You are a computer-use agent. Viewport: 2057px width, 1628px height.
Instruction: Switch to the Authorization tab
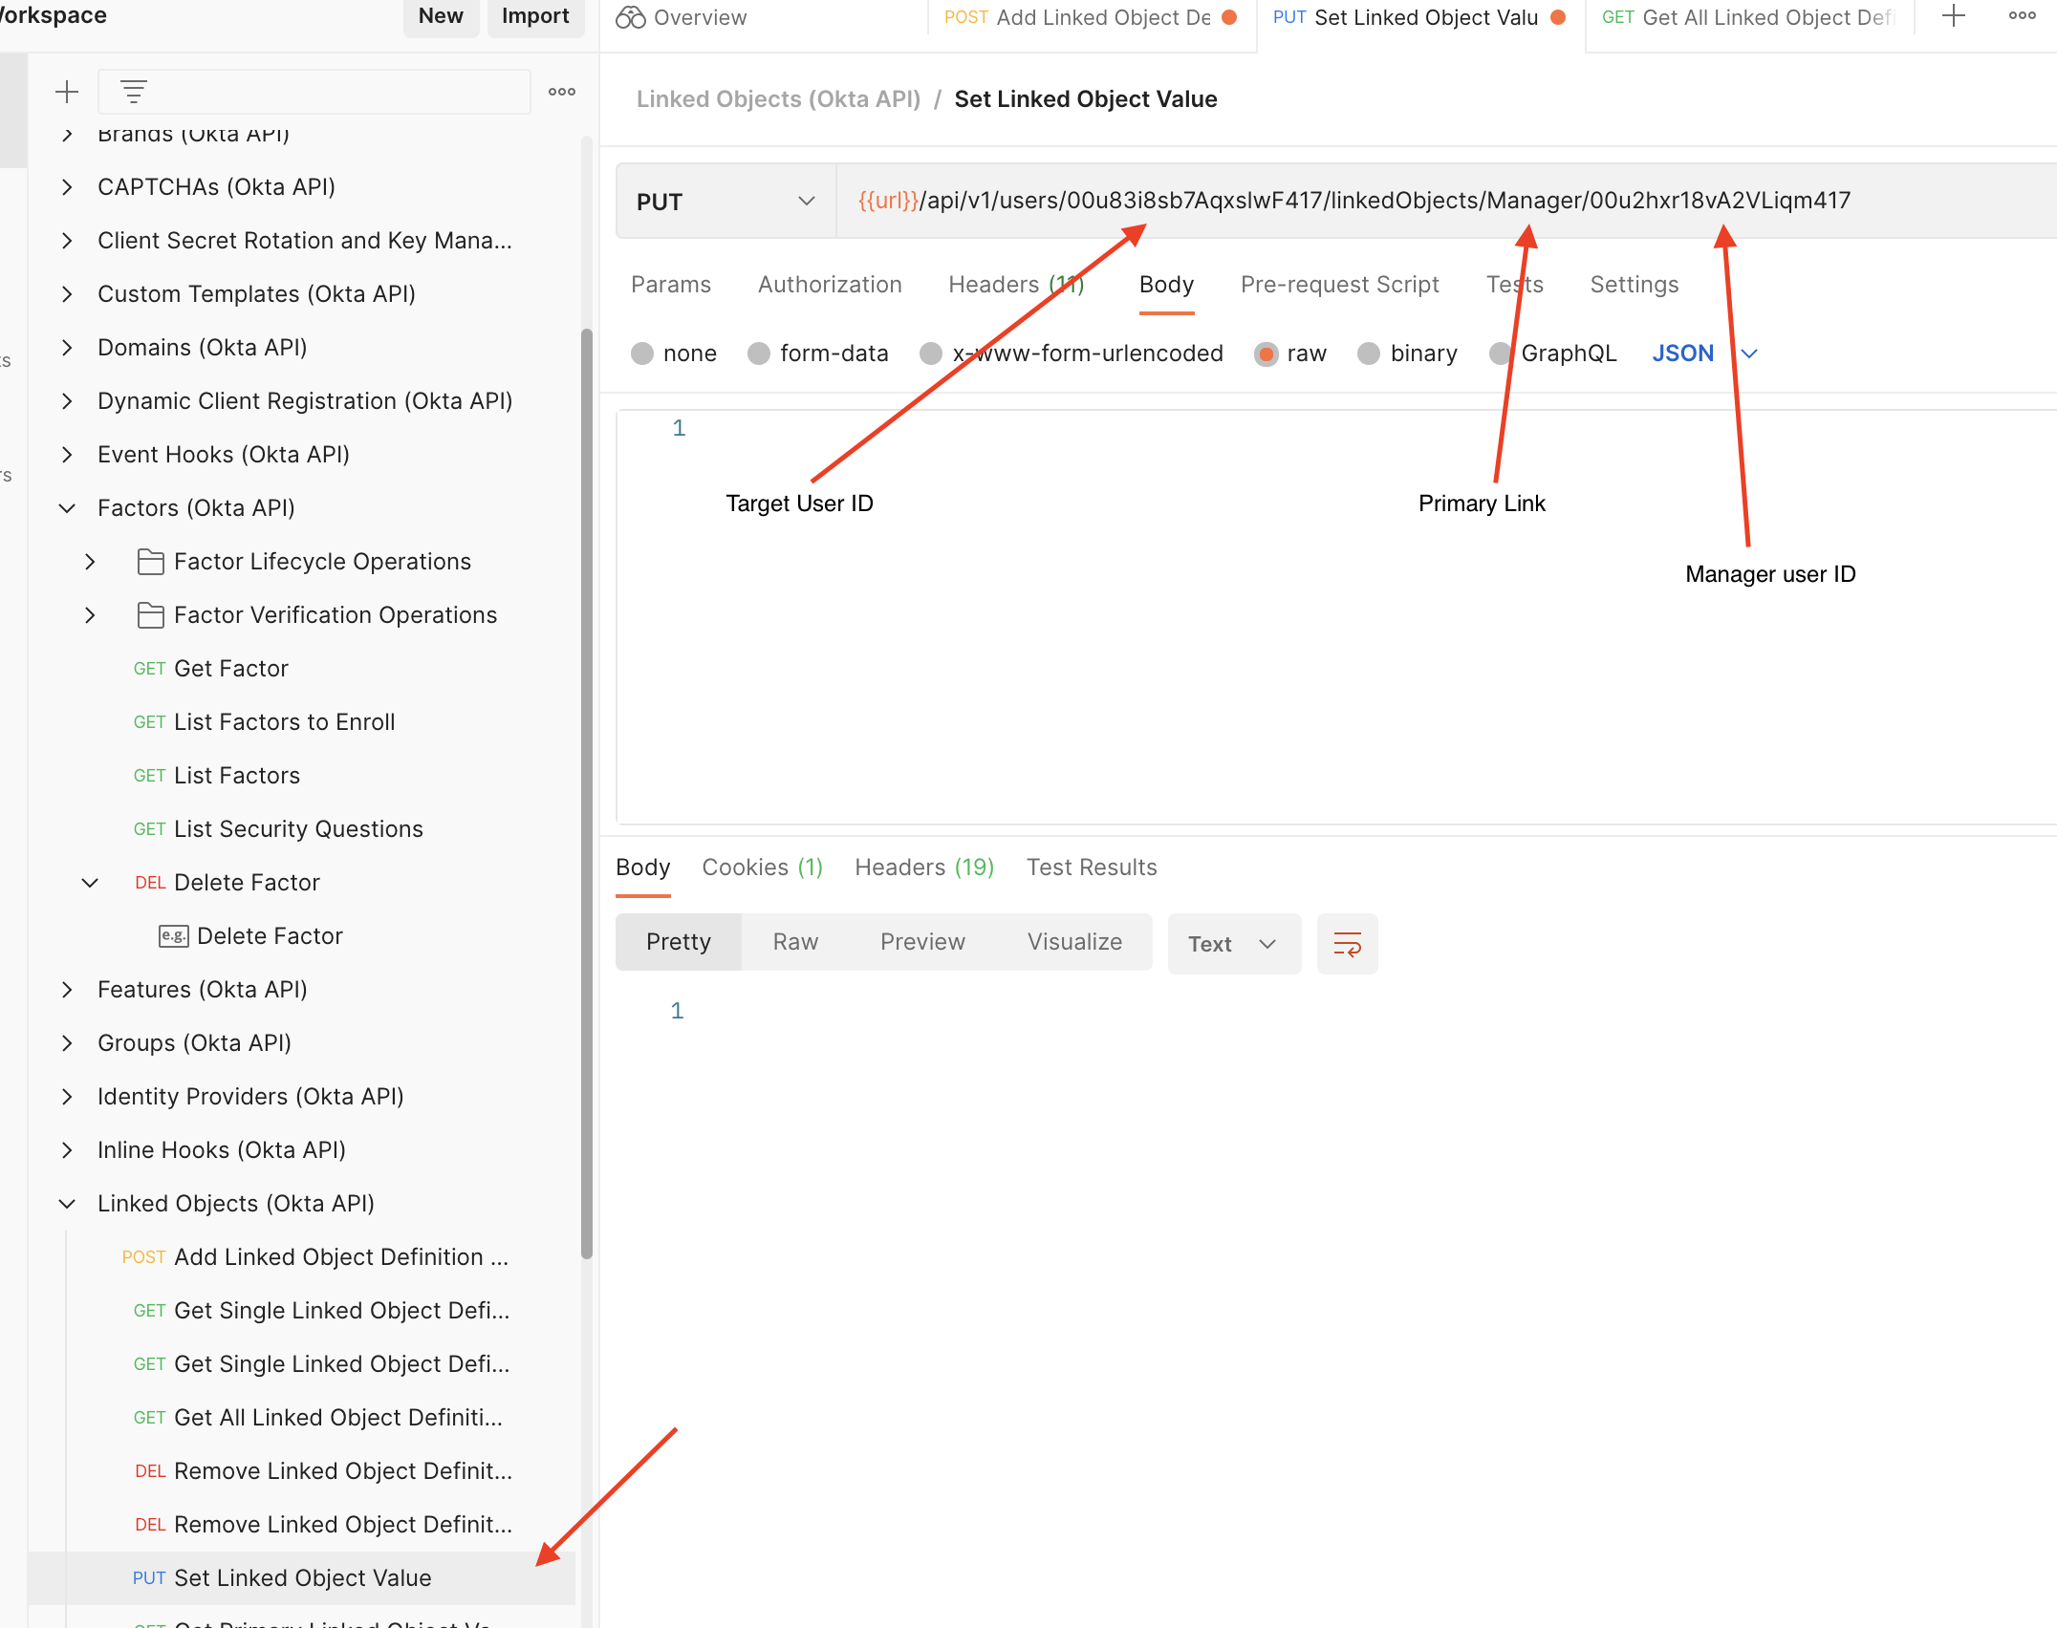click(x=829, y=285)
